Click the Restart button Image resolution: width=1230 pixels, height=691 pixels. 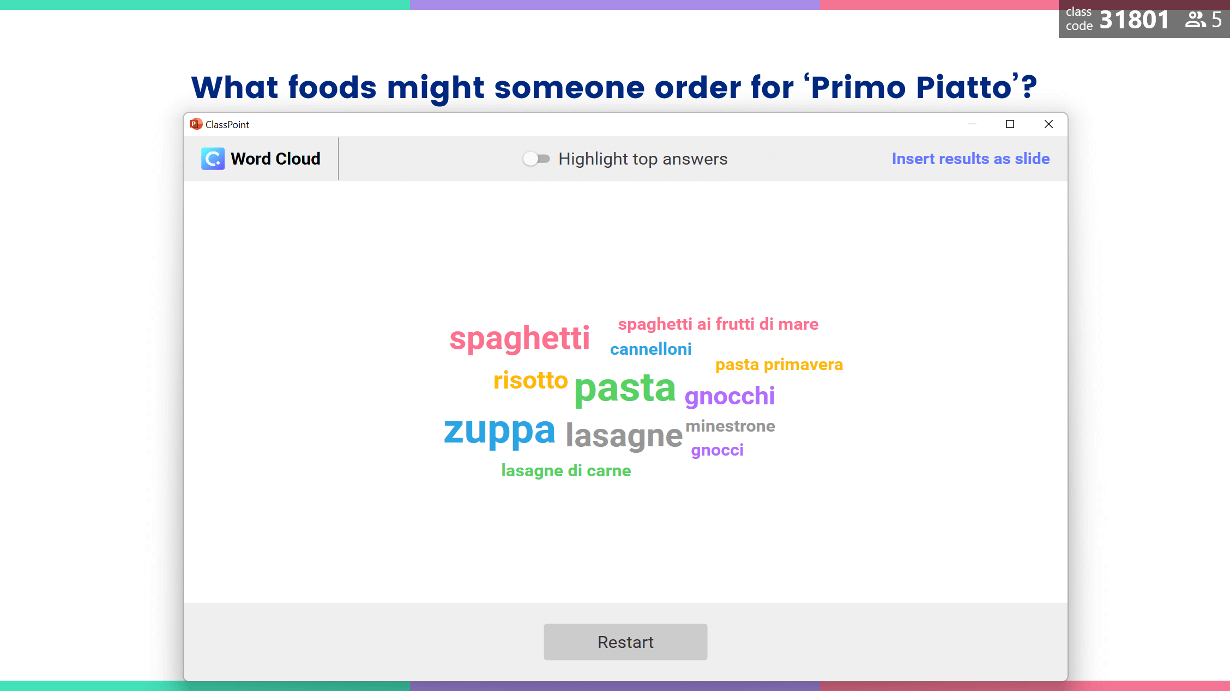625,641
